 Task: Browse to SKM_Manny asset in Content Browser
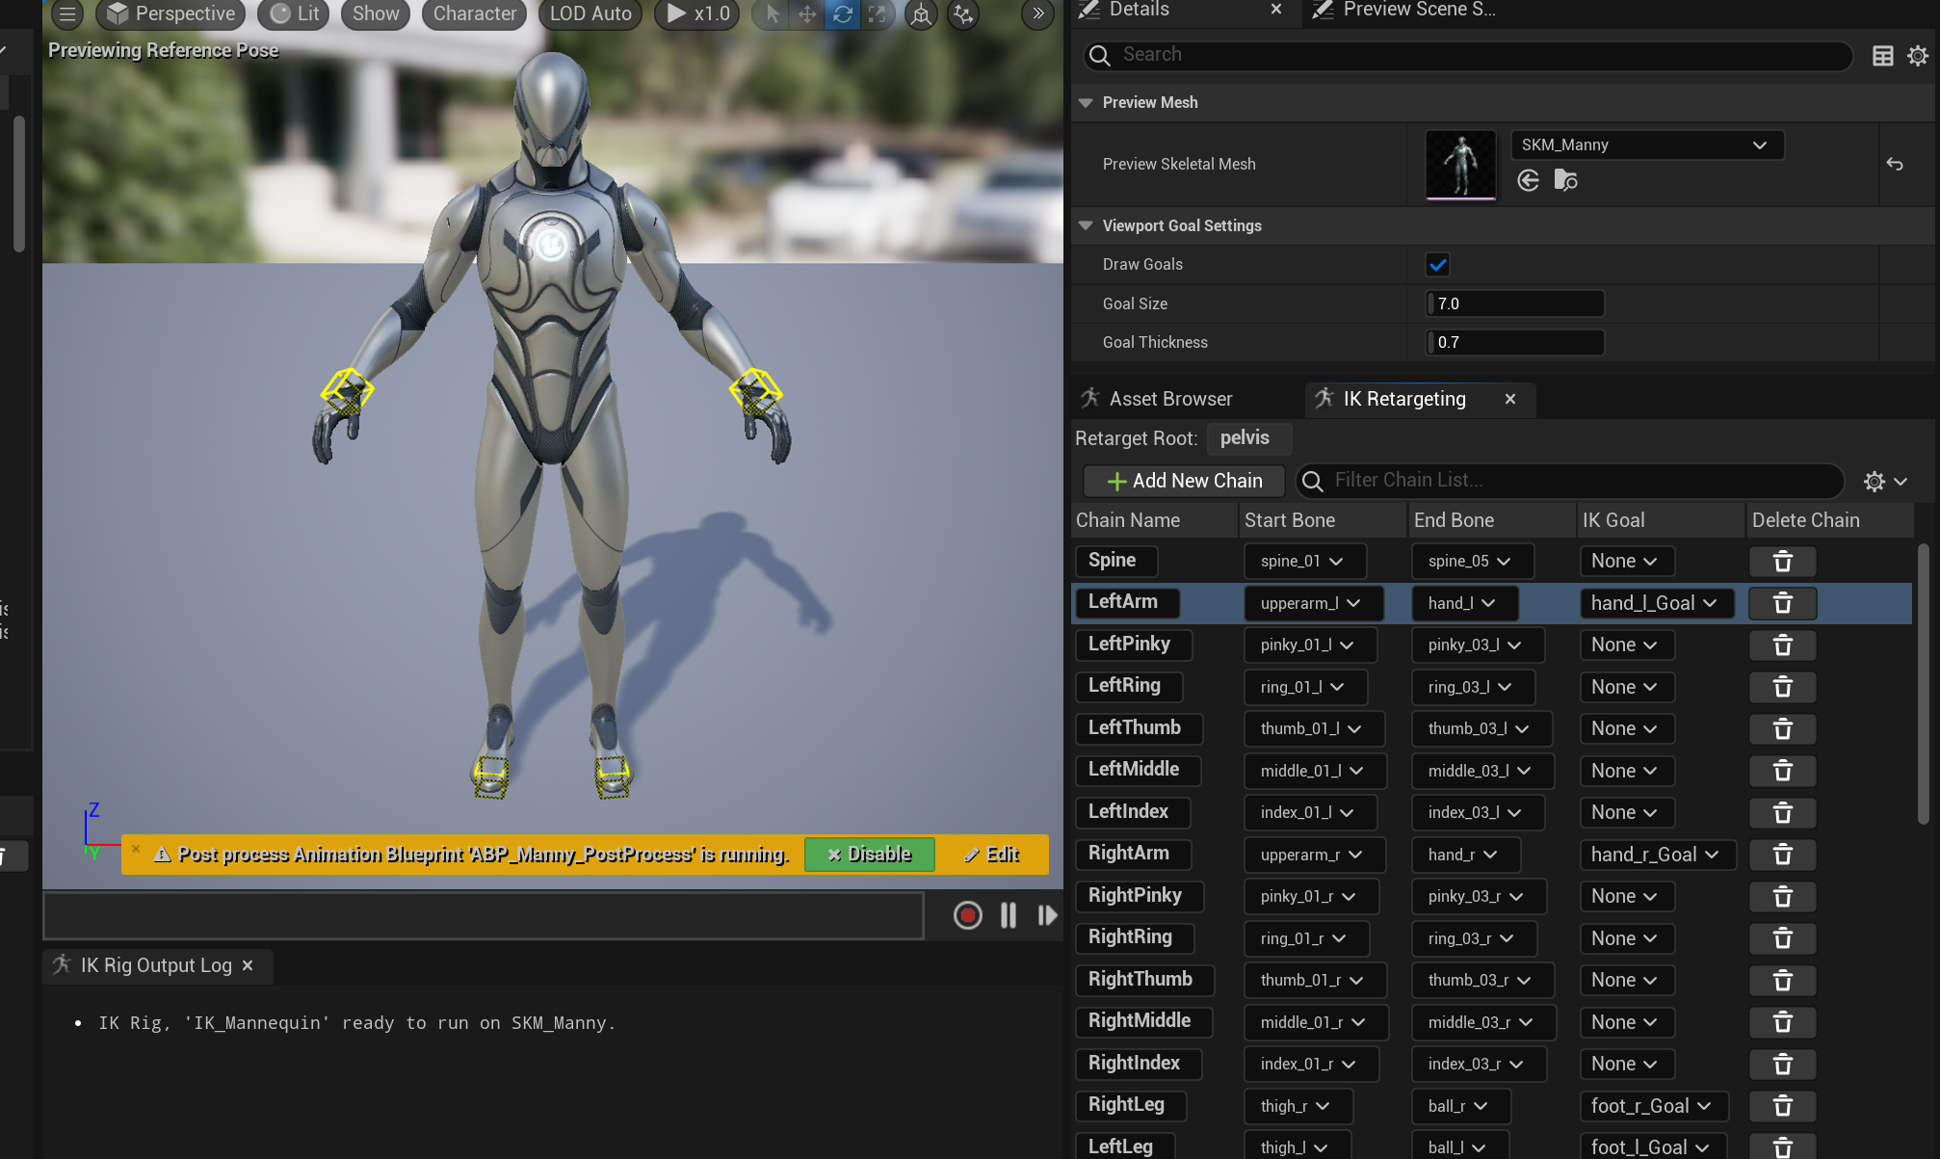click(1565, 180)
